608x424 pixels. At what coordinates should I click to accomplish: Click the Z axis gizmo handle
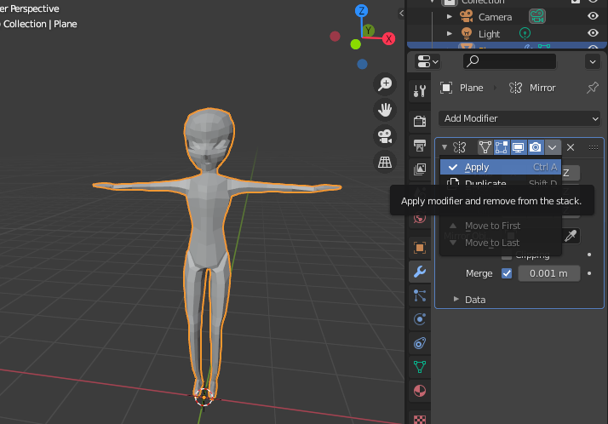coord(361,10)
